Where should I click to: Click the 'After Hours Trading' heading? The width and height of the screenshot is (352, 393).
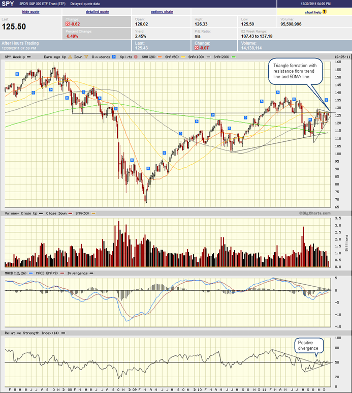coord(20,43)
